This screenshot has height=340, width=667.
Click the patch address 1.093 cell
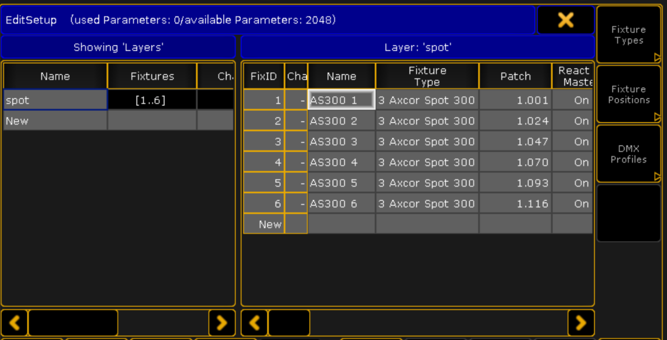pyautogui.click(x=515, y=183)
